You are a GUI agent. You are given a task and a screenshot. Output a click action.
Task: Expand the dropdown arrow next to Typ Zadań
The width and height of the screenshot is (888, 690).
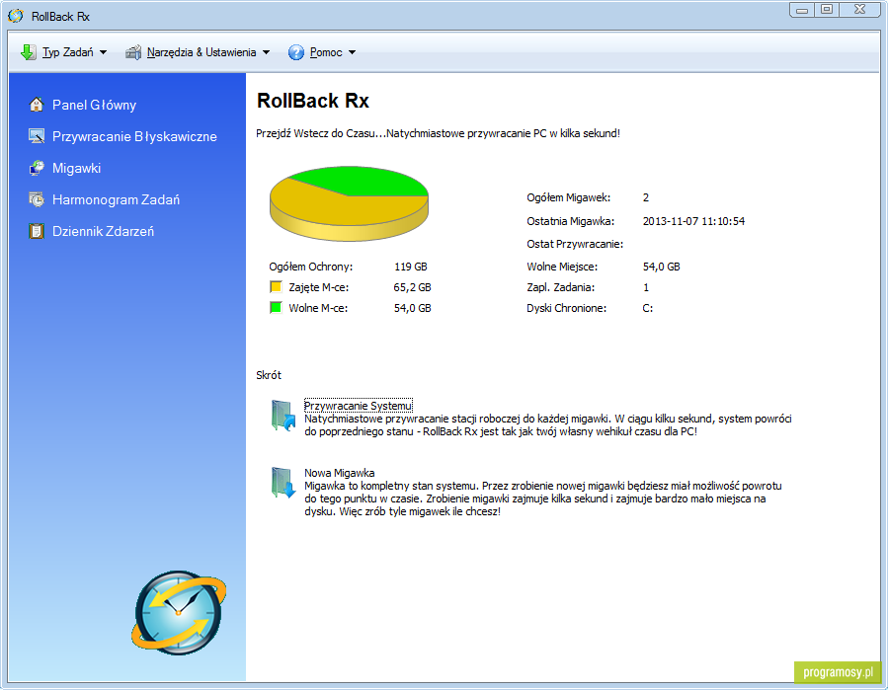pyautogui.click(x=103, y=52)
